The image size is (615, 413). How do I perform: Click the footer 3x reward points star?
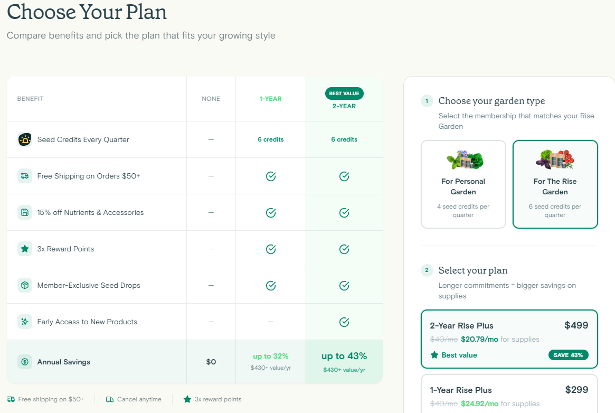point(187,399)
